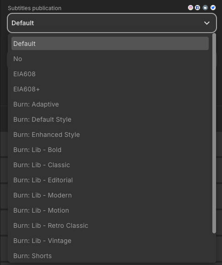The image size is (222, 265).
Task: Click the grey folder icon
Action: [205, 8]
